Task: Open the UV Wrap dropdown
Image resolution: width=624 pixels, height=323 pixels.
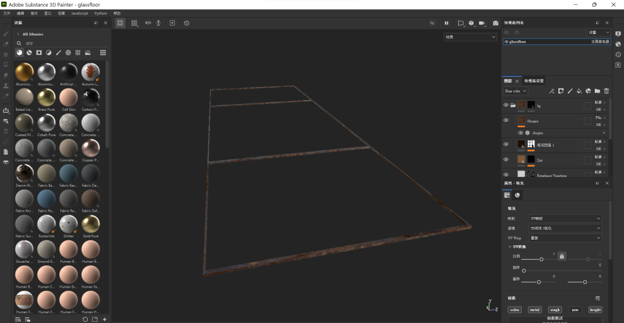Action: pyautogui.click(x=565, y=238)
